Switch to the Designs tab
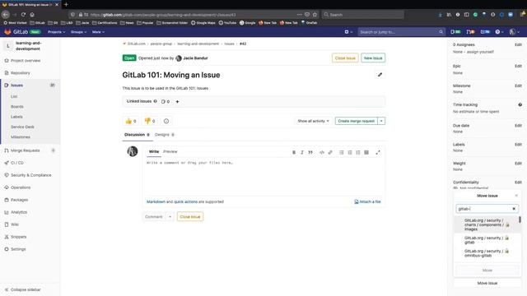The image size is (527, 296). 165,135
